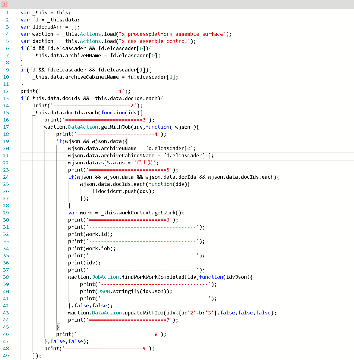354x360 pixels.
Task: Click JSON.stringify(idvJson) on line 40
Action: click(x=133, y=291)
